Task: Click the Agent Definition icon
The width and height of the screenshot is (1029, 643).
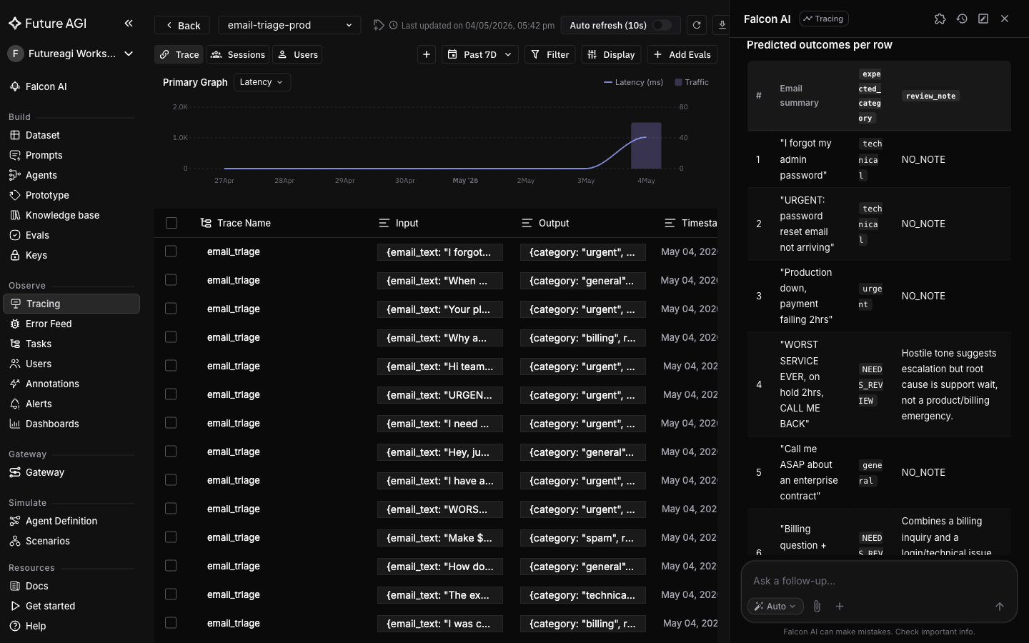Action: coord(15,521)
